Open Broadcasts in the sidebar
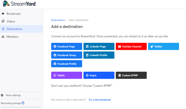The image size is (186, 109). (x=21, y=14)
